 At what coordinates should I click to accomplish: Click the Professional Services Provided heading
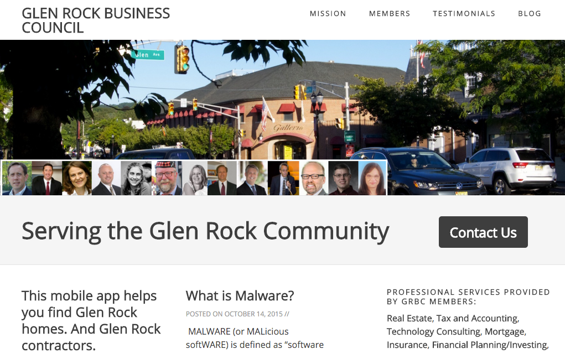(468, 296)
